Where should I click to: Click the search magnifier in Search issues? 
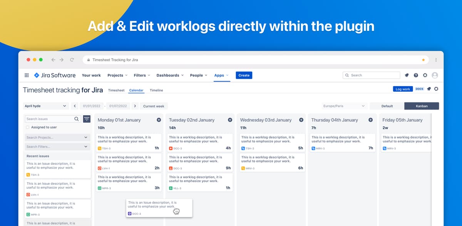[76, 119]
